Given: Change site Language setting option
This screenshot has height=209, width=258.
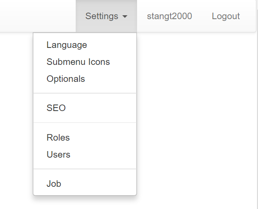Looking at the screenshot, I should click(85, 45).
